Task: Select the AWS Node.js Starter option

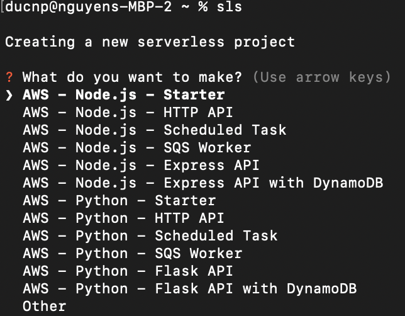Action: pyautogui.click(x=123, y=95)
